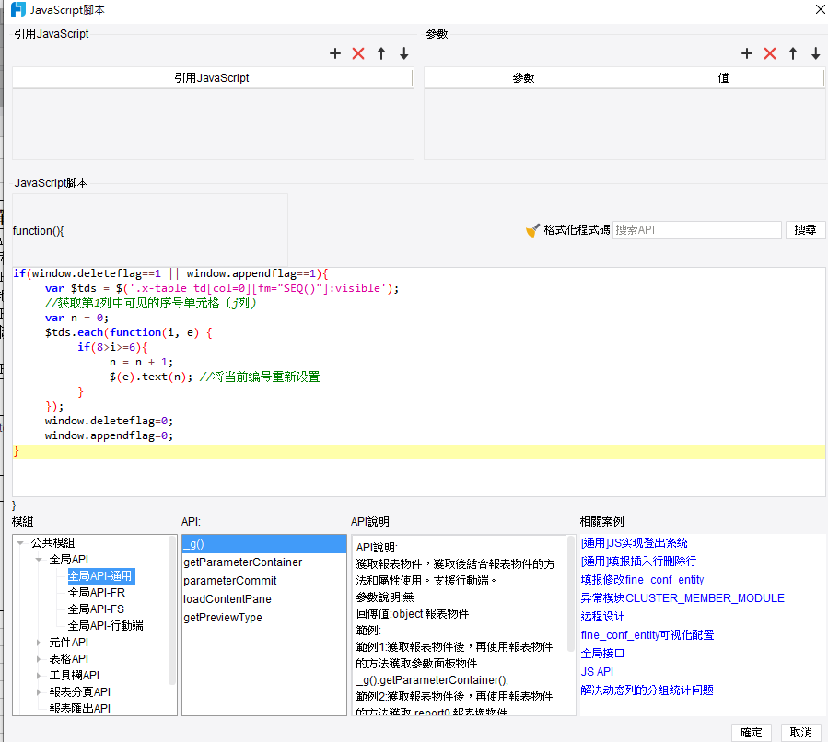This screenshot has width=828, height=742.
Task: Confirm with the 確定 button
Action: pos(751,733)
